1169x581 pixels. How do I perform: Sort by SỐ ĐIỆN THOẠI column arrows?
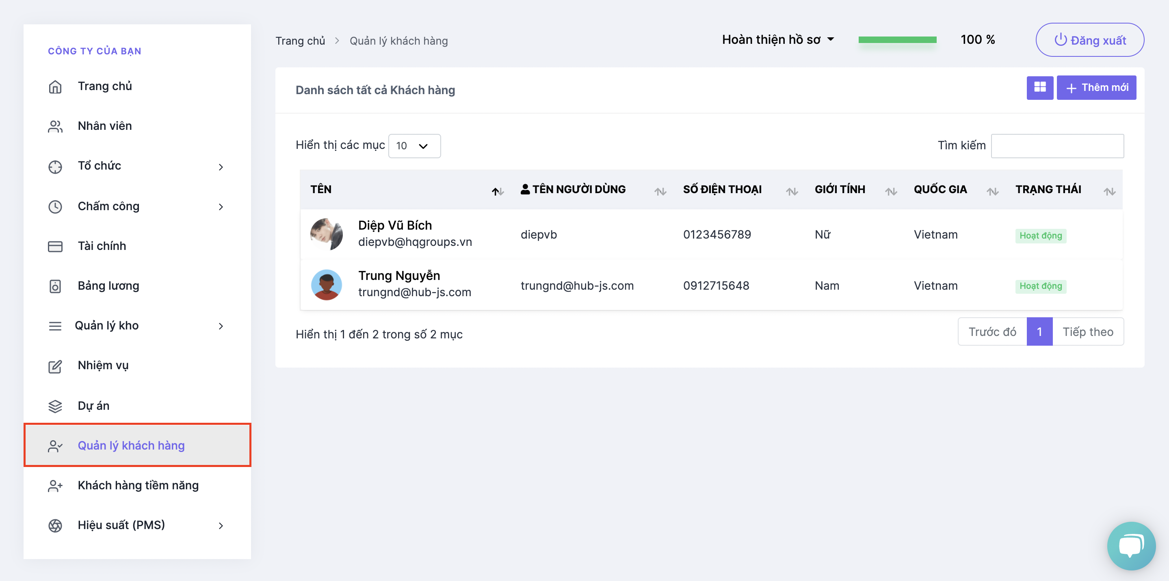pyautogui.click(x=791, y=191)
